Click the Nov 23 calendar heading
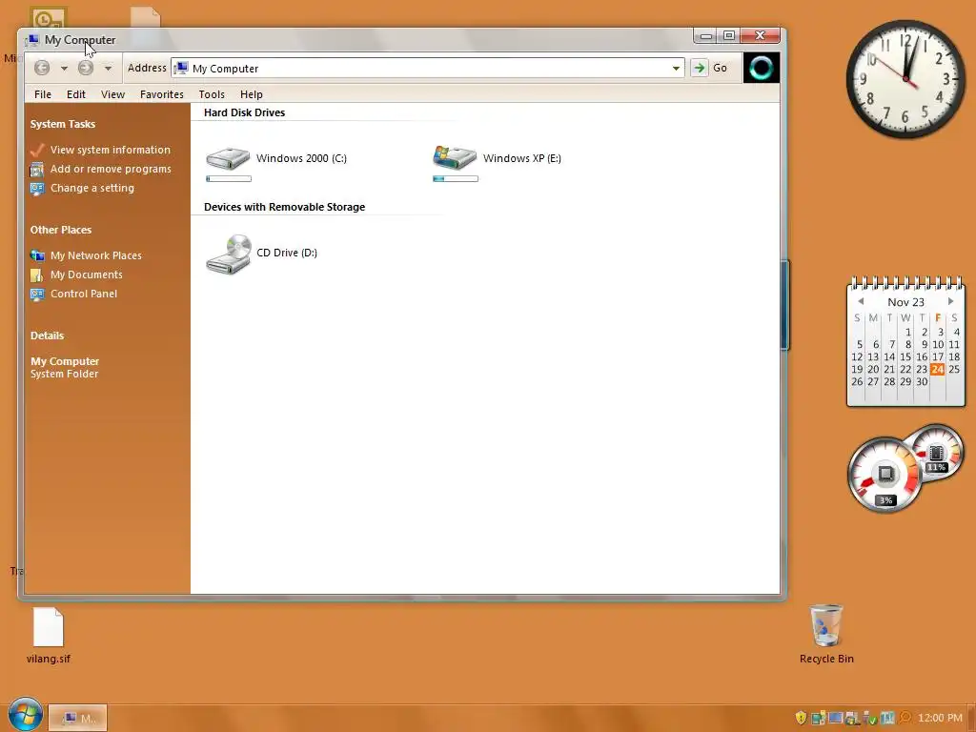This screenshot has height=732, width=976. (x=905, y=302)
